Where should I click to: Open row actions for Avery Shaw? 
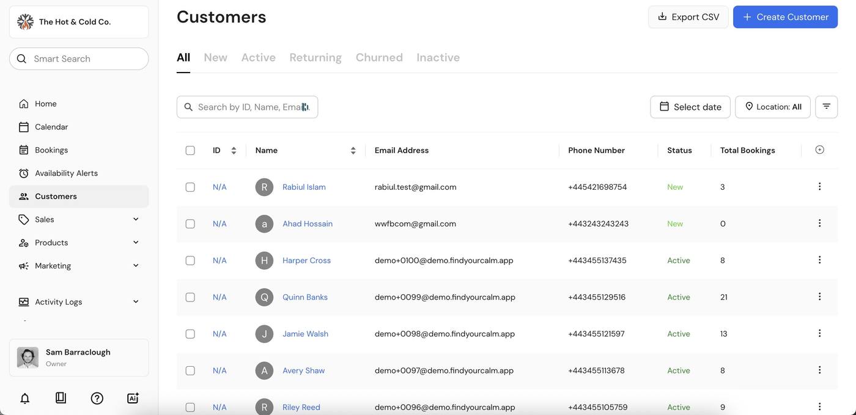tap(820, 370)
